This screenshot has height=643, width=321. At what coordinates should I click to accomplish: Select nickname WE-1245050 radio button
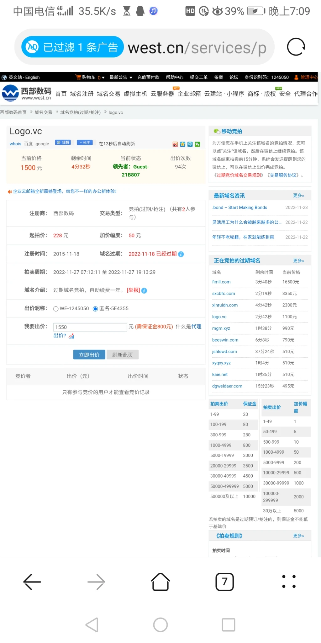click(x=56, y=309)
